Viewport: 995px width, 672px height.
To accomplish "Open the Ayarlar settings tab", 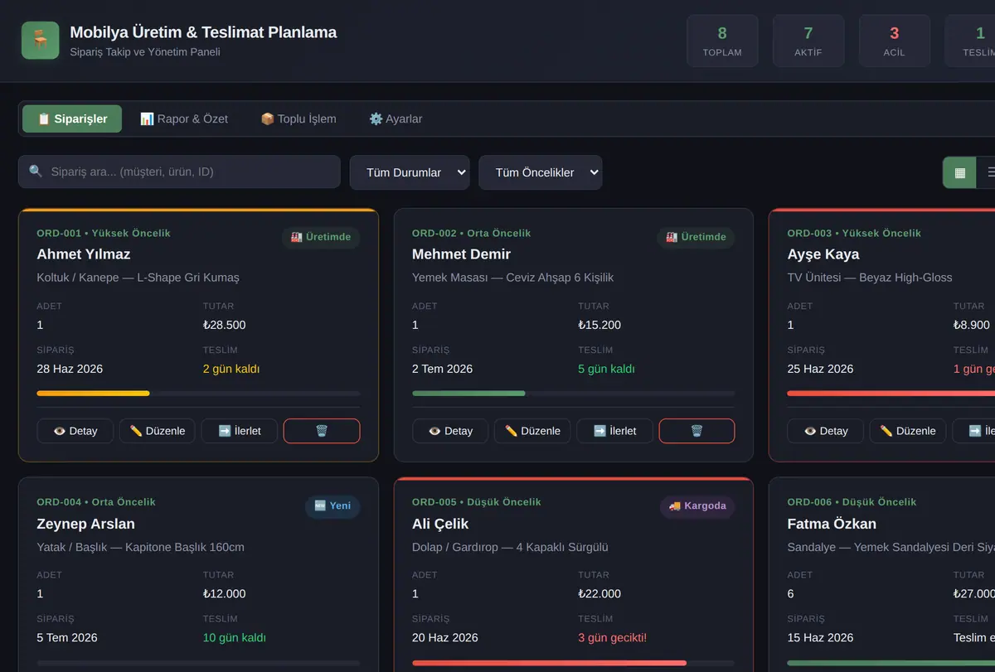I will click(x=396, y=118).
